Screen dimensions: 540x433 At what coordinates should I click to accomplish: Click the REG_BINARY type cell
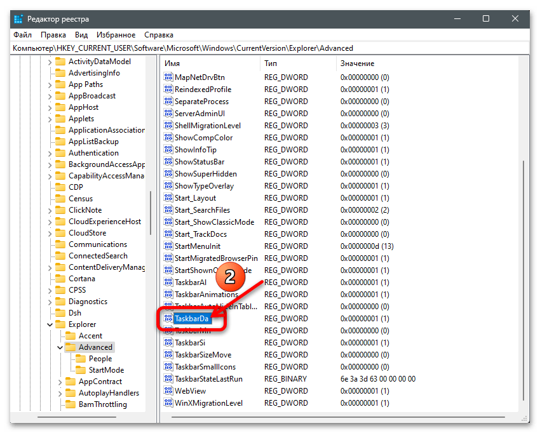(x=285, y=378)
